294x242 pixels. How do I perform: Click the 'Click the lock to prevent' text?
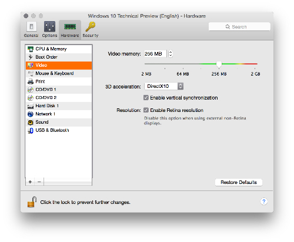(x=85, y=202)
